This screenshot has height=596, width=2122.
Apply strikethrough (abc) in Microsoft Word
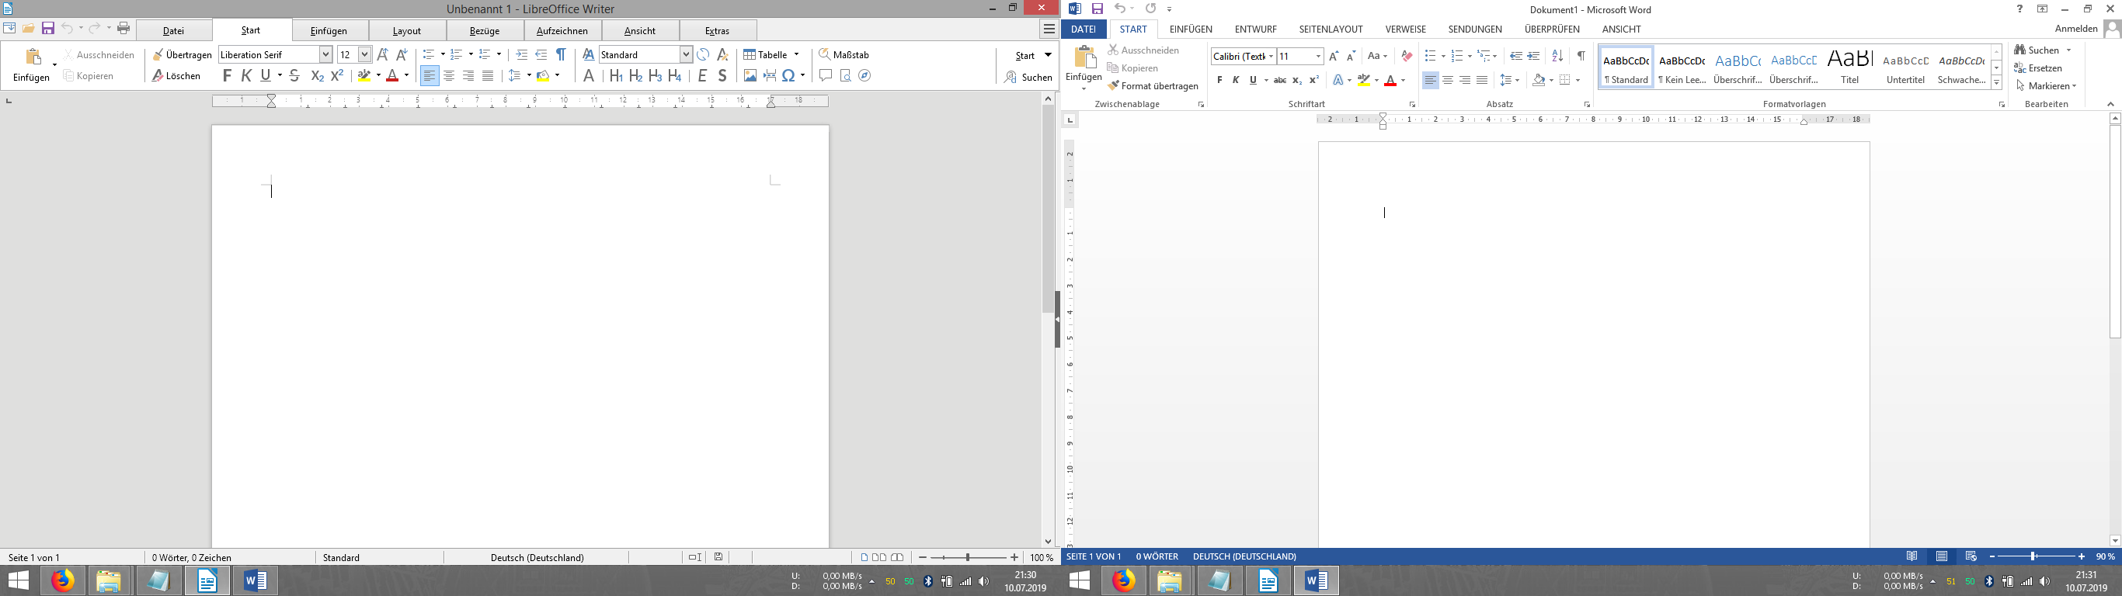pos(1280,80)
